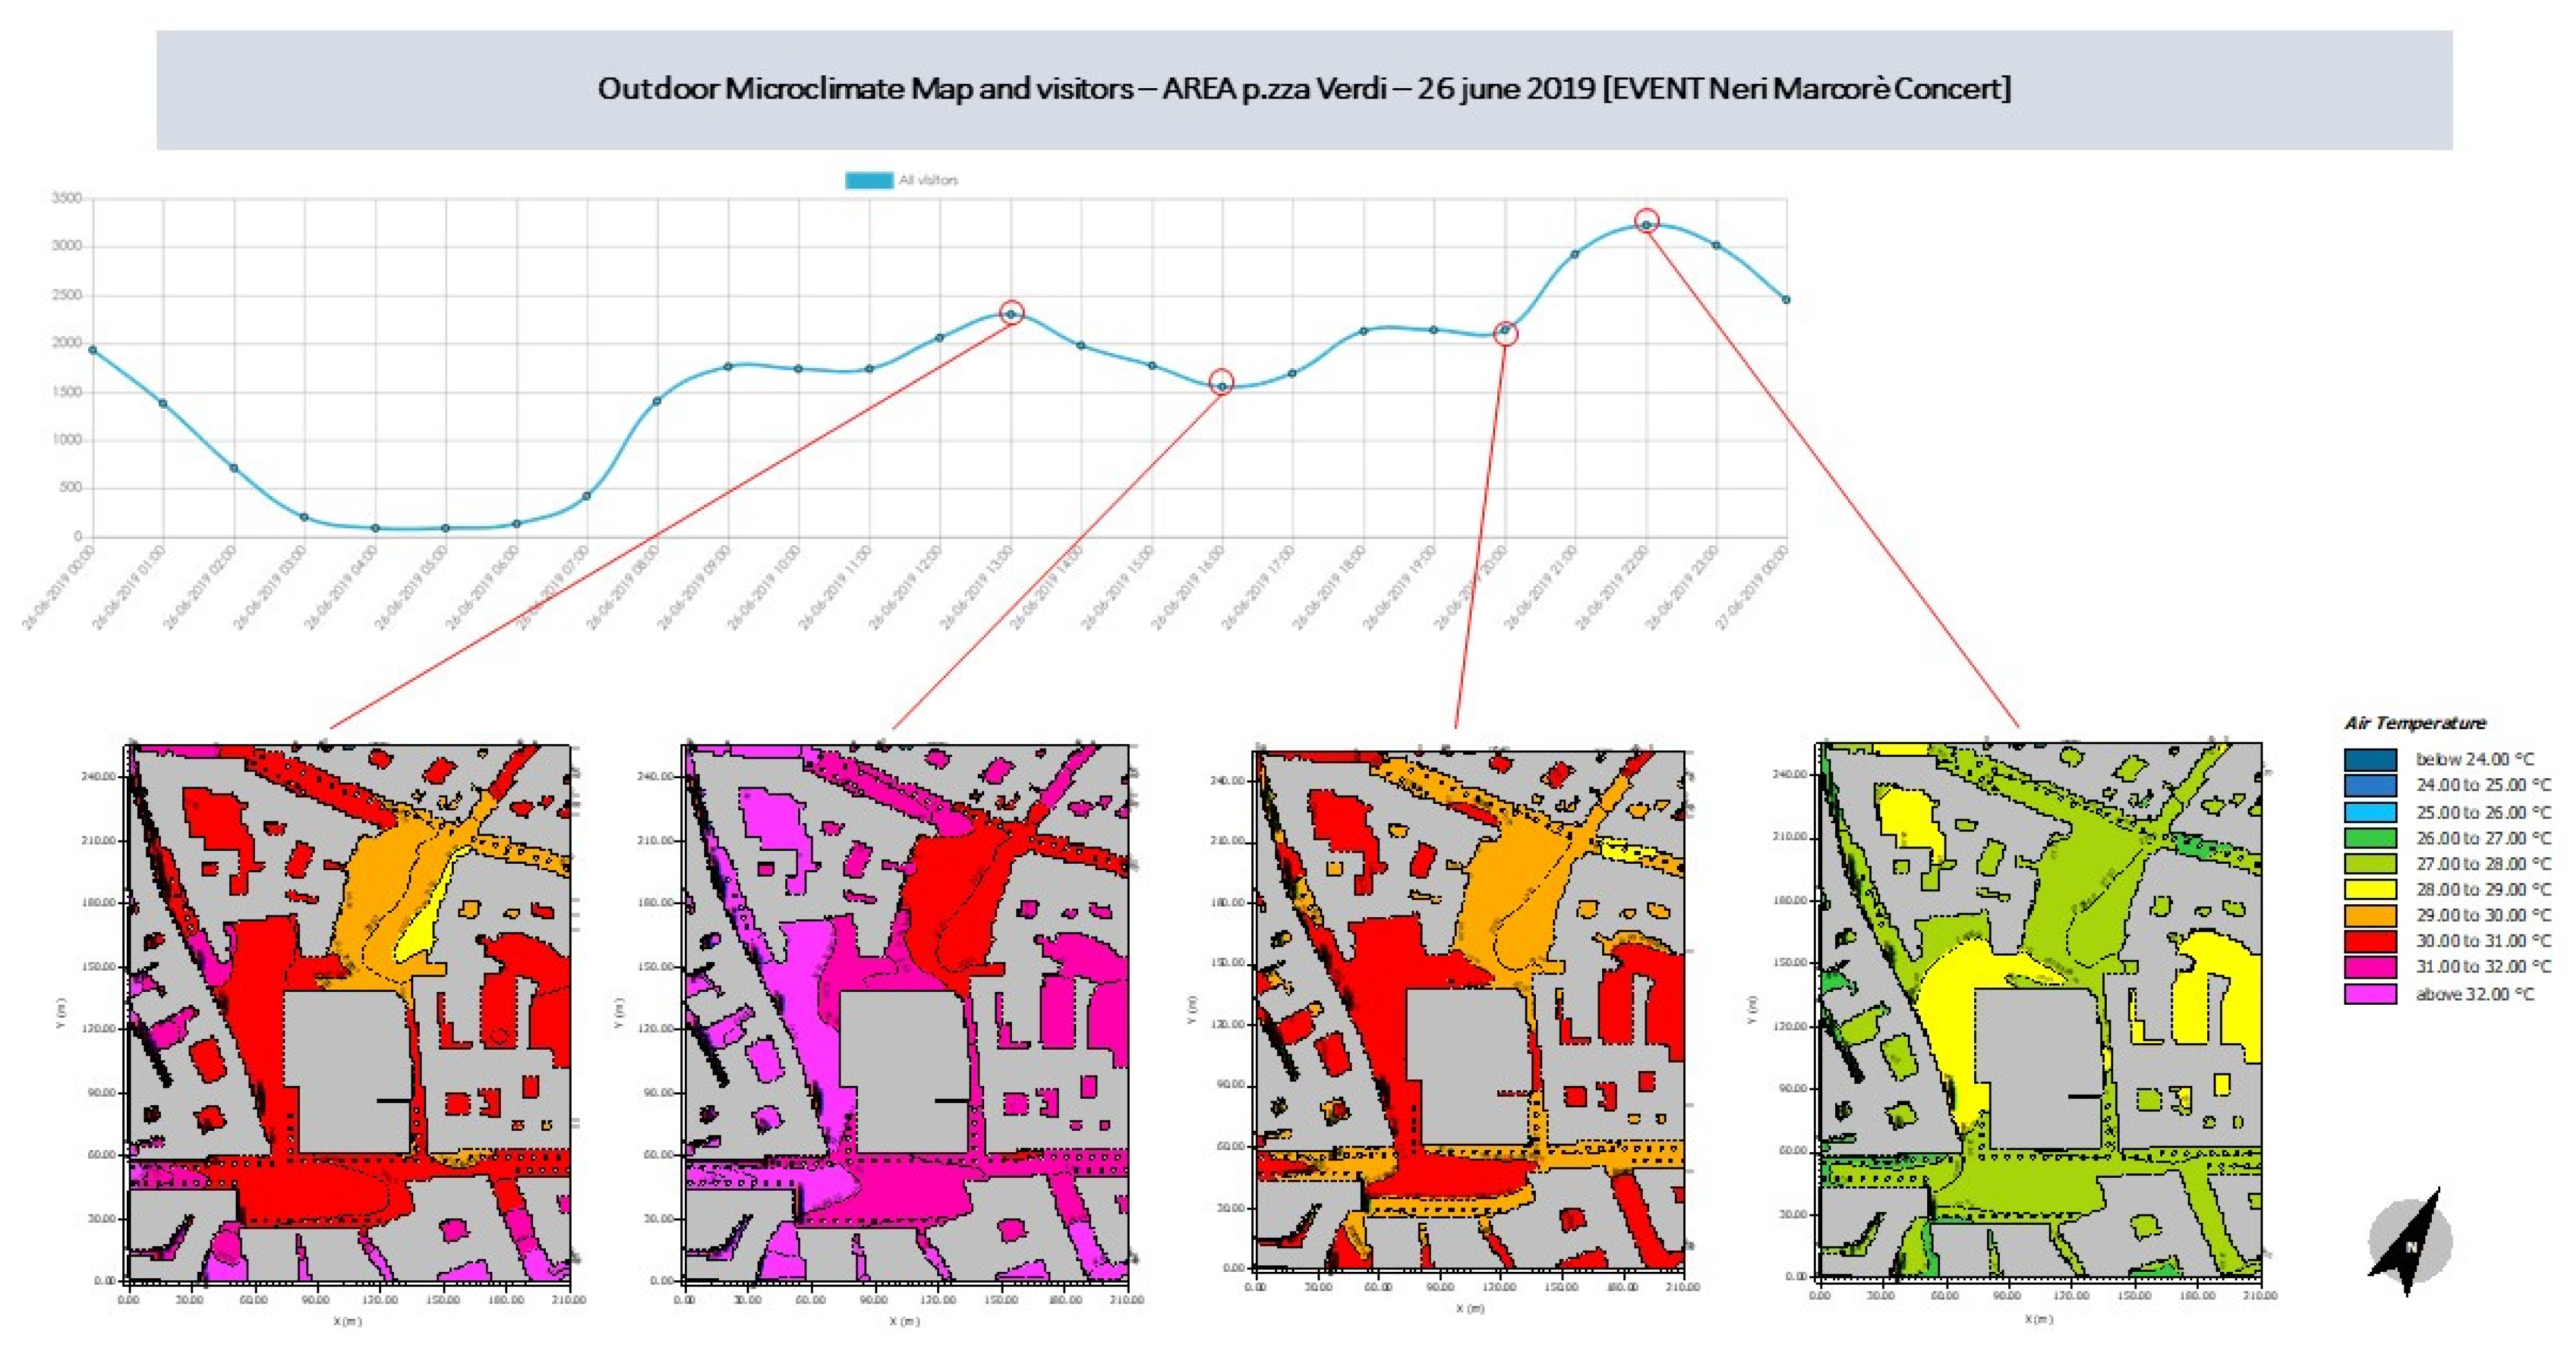The height and width of the screenshot is (1351, 2576).
Task: Select the 26.00 to 27.00 °C green swatch
Action: 2370,838
